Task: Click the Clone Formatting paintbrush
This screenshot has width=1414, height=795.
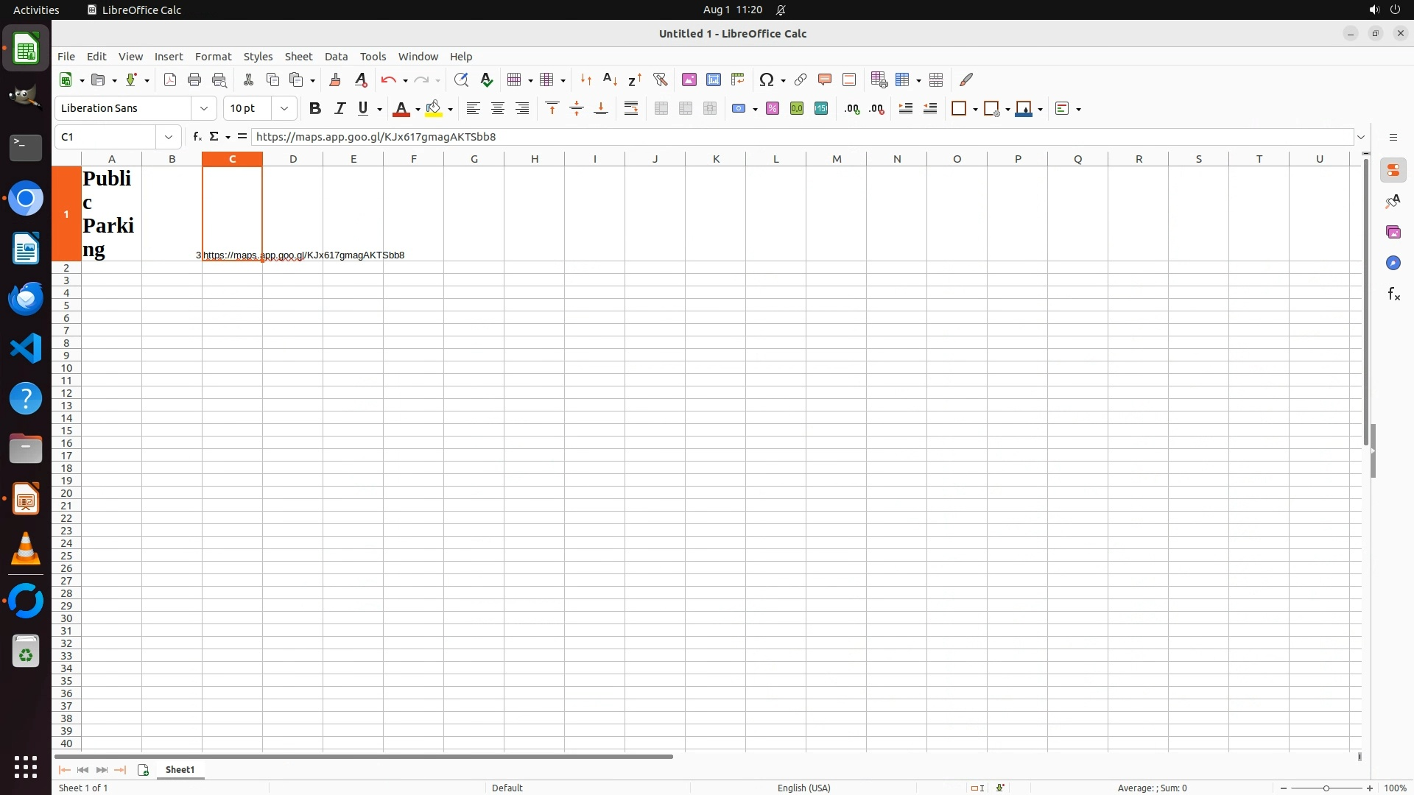Action: [x=334, y=79]
